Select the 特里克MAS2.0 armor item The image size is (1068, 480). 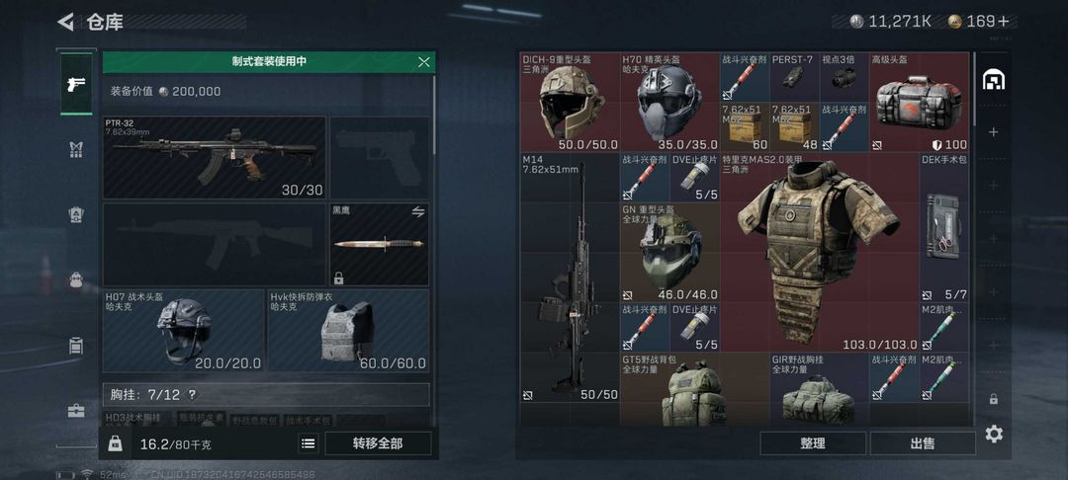[x=820, y=252]
